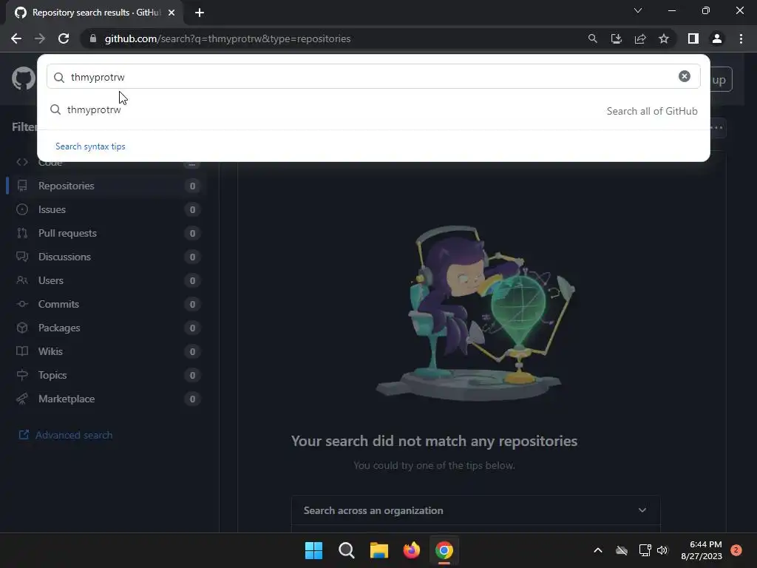Click the Chrome taskbar icon

click(x=444, y=550)
